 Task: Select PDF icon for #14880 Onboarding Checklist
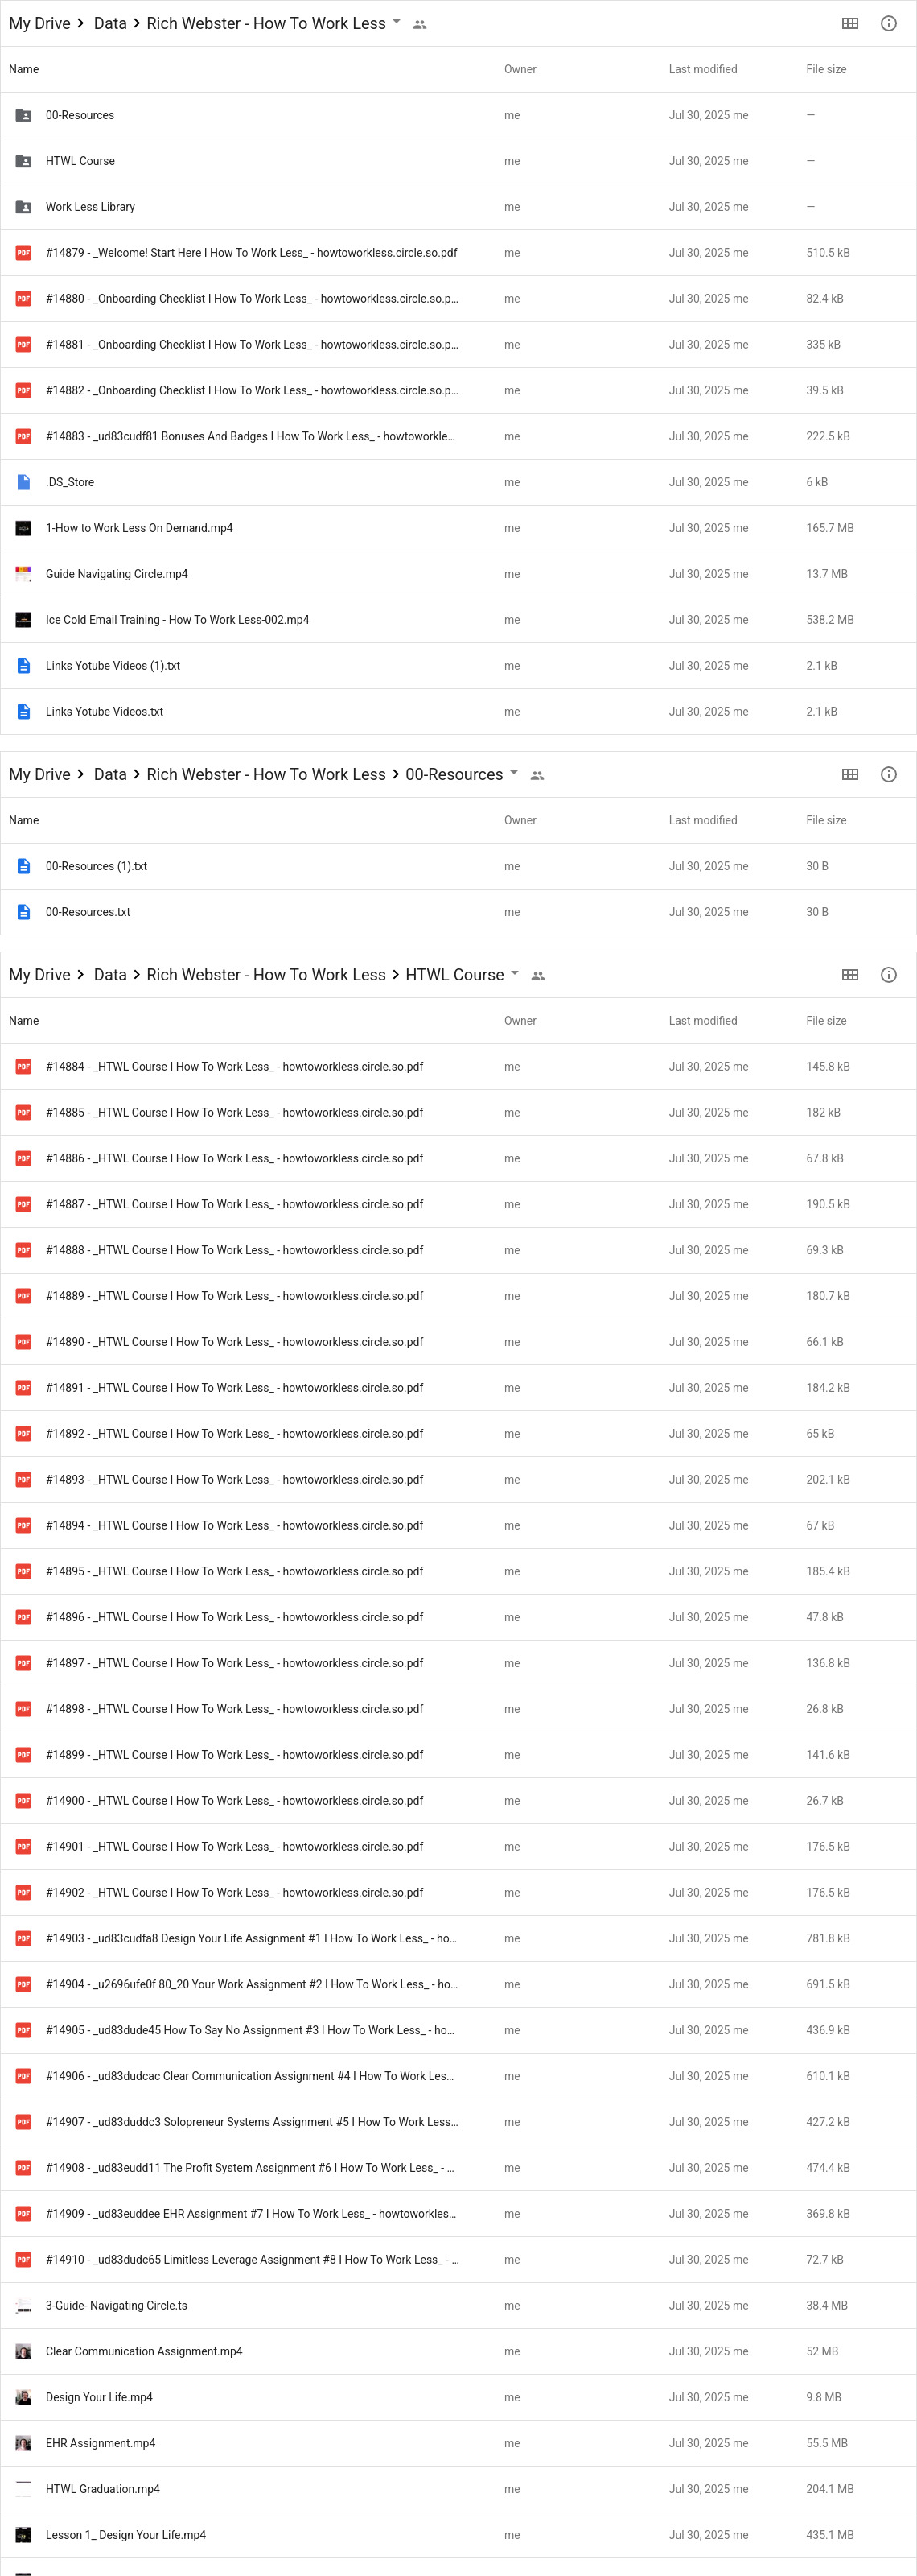coord(23,299)
